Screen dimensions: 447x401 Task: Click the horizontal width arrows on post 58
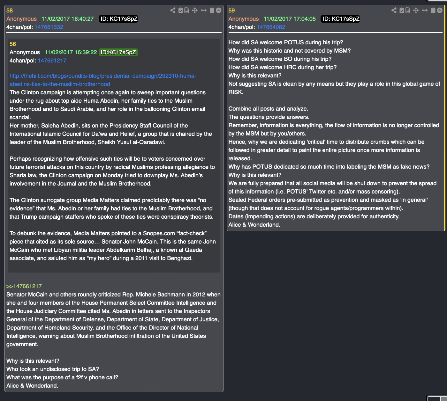204,10
